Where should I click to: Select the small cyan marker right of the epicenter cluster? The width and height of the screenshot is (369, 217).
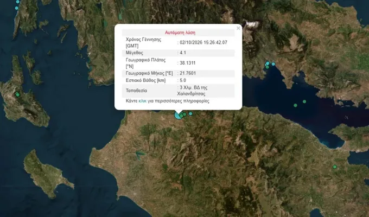[190, 113]
